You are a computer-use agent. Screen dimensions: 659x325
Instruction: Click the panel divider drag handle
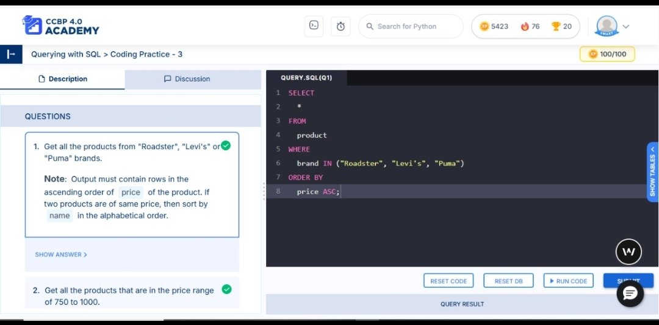click(x=264, y=191)
